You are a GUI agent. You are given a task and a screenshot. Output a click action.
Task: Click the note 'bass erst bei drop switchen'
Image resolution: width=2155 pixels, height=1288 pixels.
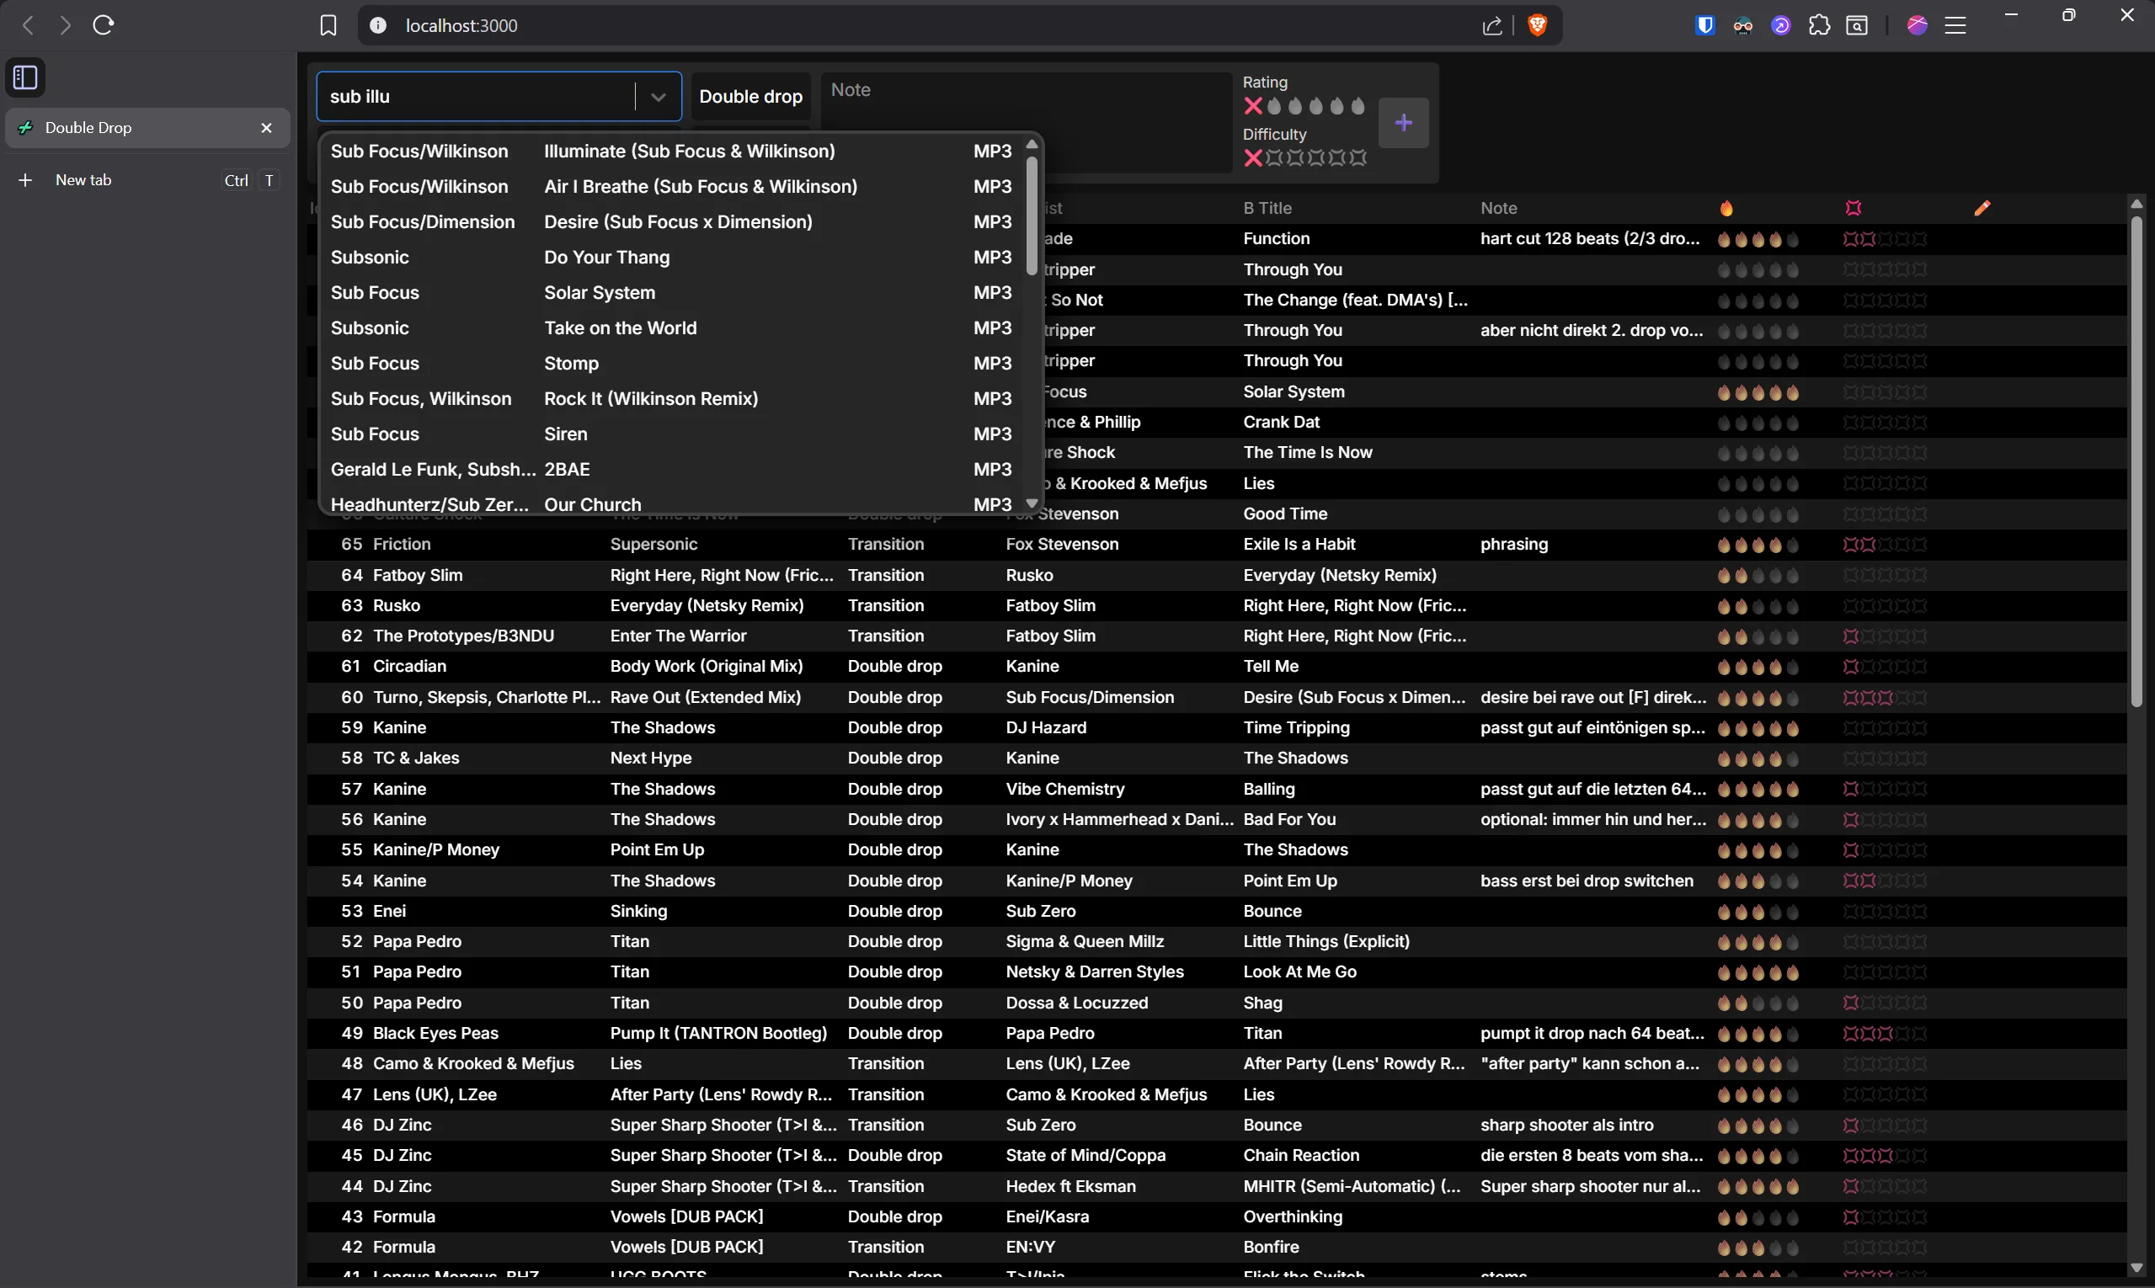(x=1587, y=881)
